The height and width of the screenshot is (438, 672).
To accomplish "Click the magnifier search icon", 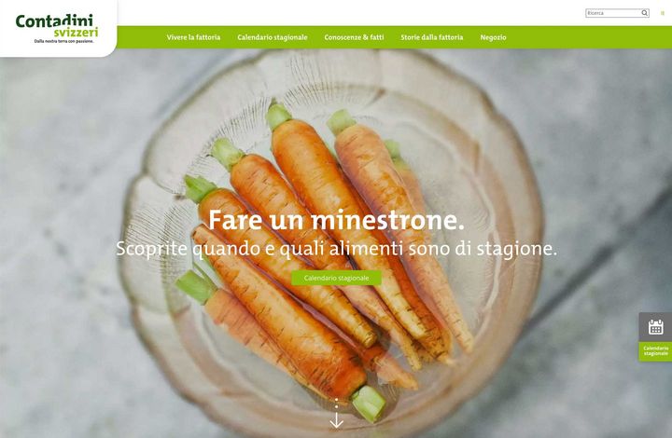I will tap(644, 13).
